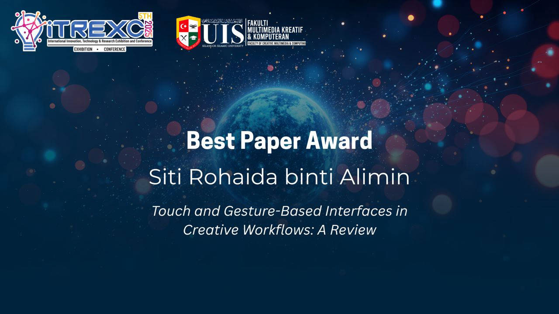Click the Arabic script above UIS
559x314 pixels.
point(223,20)
